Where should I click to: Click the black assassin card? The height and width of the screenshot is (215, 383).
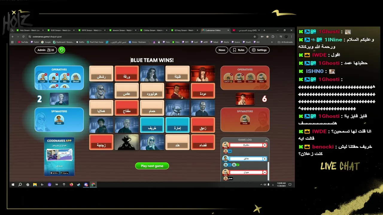(x=127, y=142)
